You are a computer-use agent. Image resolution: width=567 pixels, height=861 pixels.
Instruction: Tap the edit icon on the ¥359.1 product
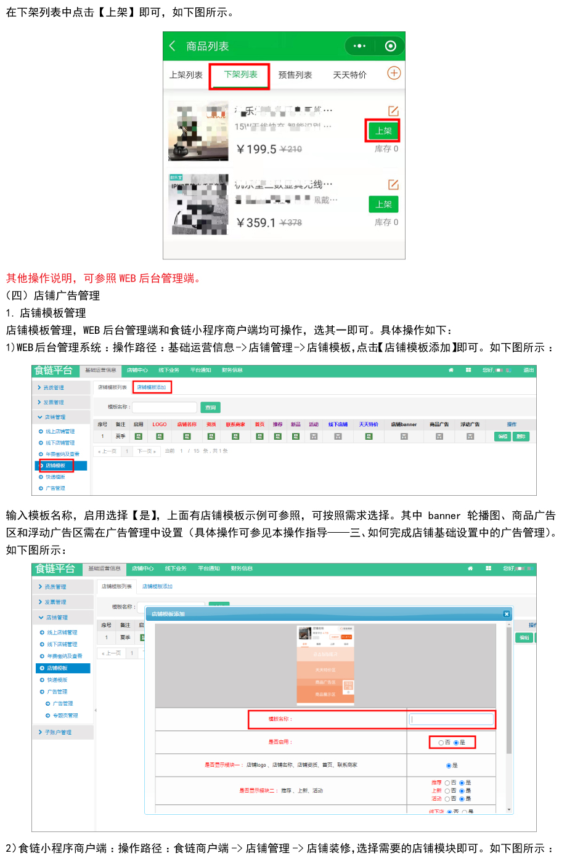(393, 185)
